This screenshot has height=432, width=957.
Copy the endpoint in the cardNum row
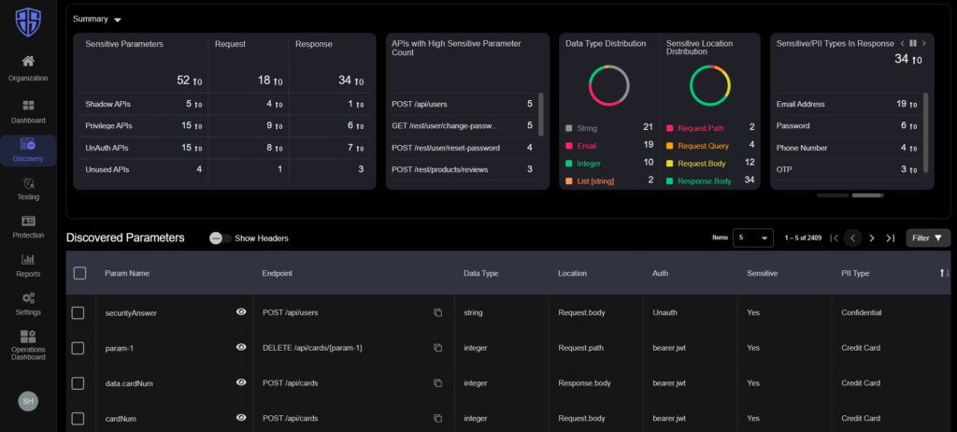coord(437,419)
